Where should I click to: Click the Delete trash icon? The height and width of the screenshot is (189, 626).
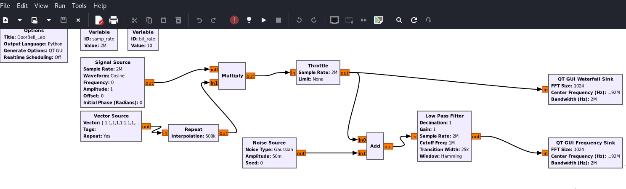(x=178, y=20)
